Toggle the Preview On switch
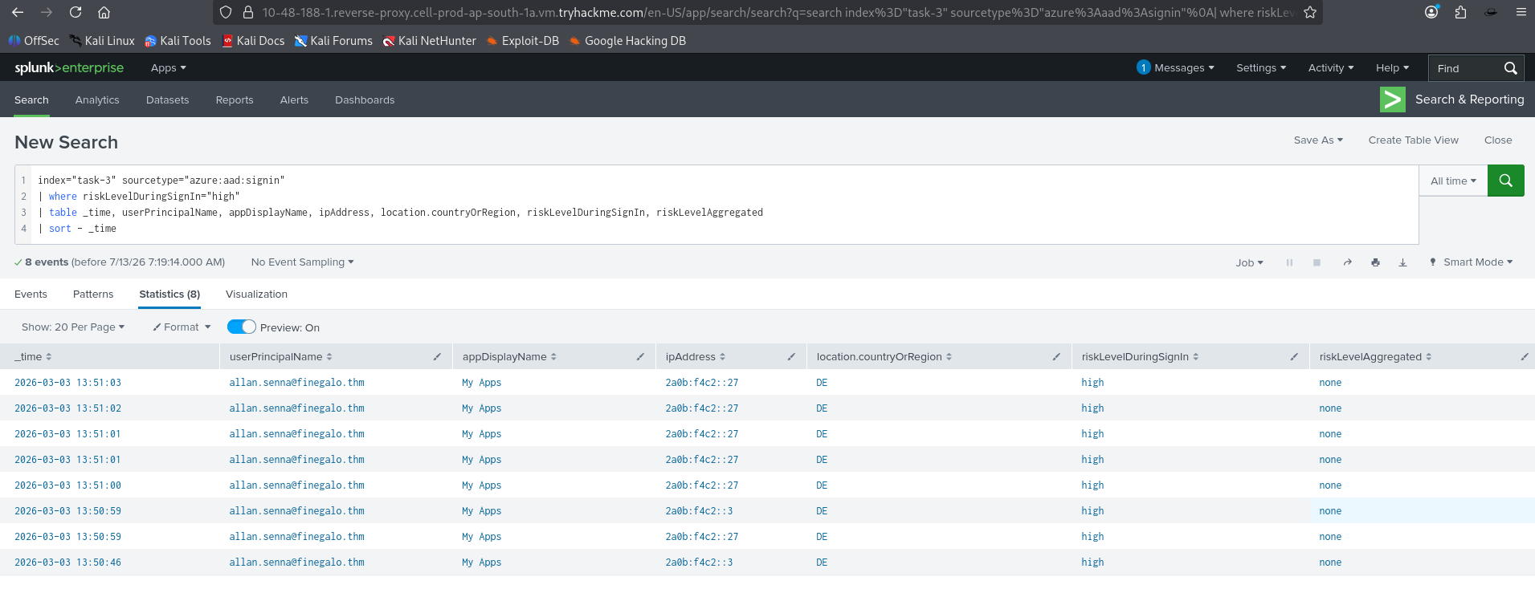 click(241, 327)
